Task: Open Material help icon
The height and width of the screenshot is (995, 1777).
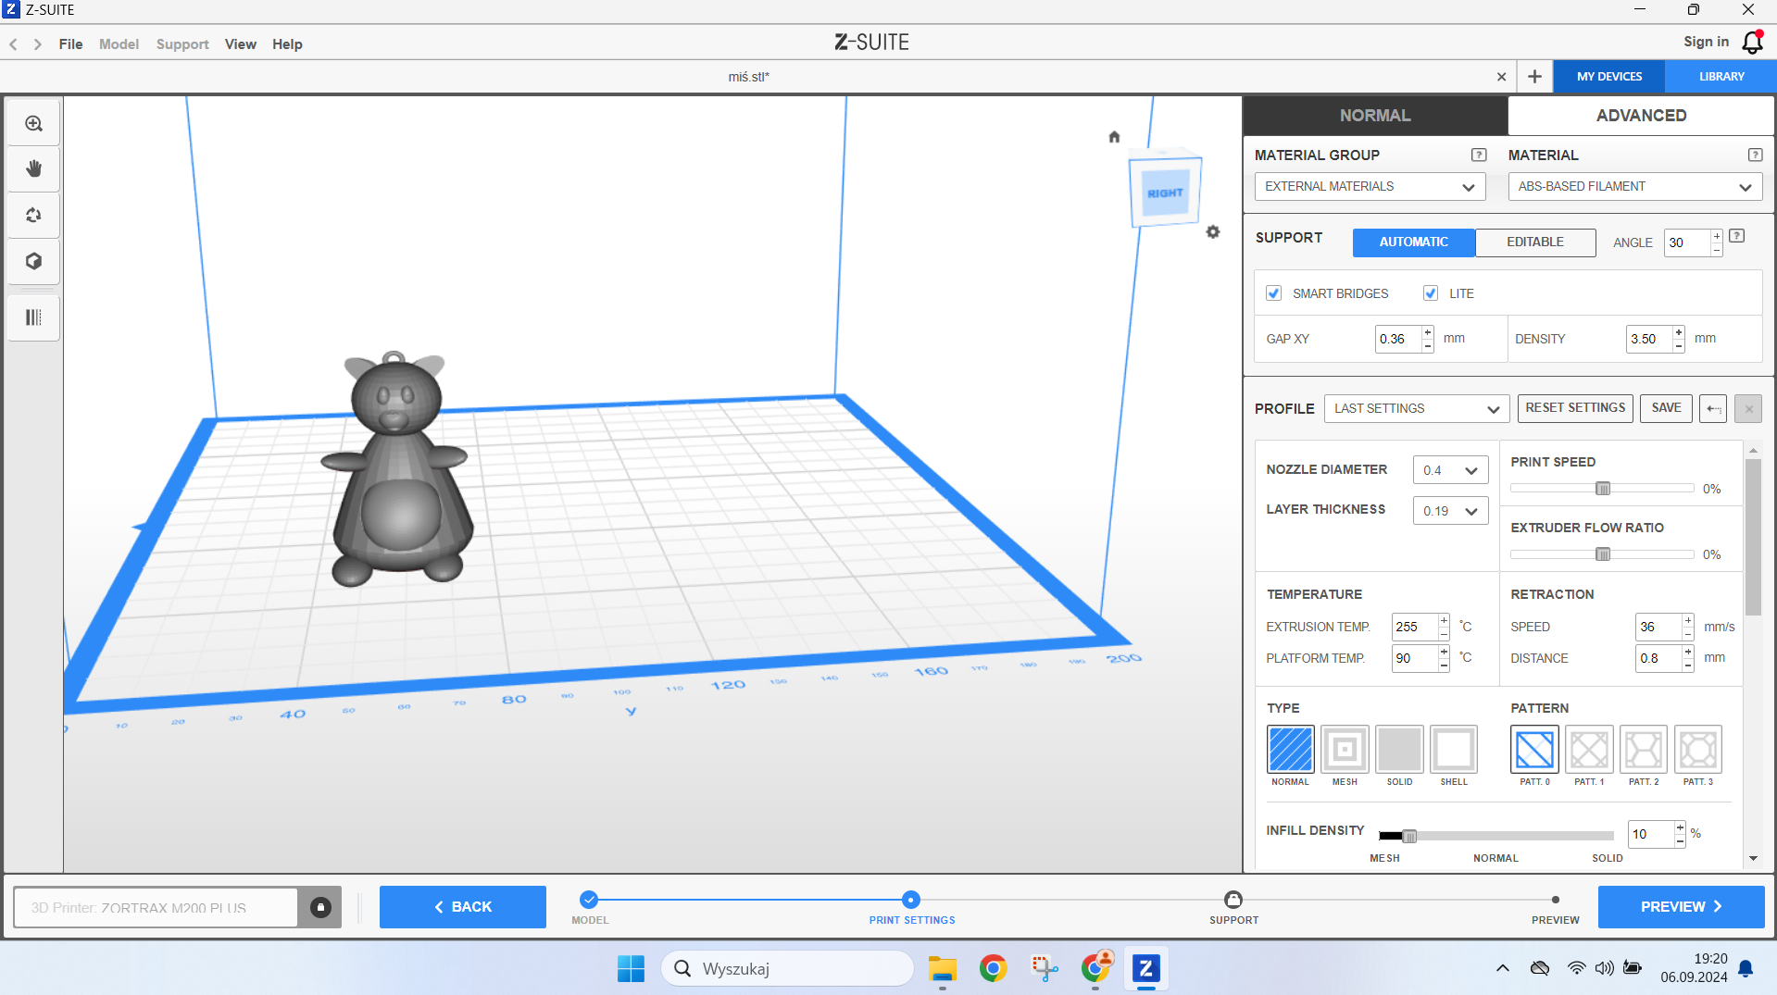Action: [1755, 155]
